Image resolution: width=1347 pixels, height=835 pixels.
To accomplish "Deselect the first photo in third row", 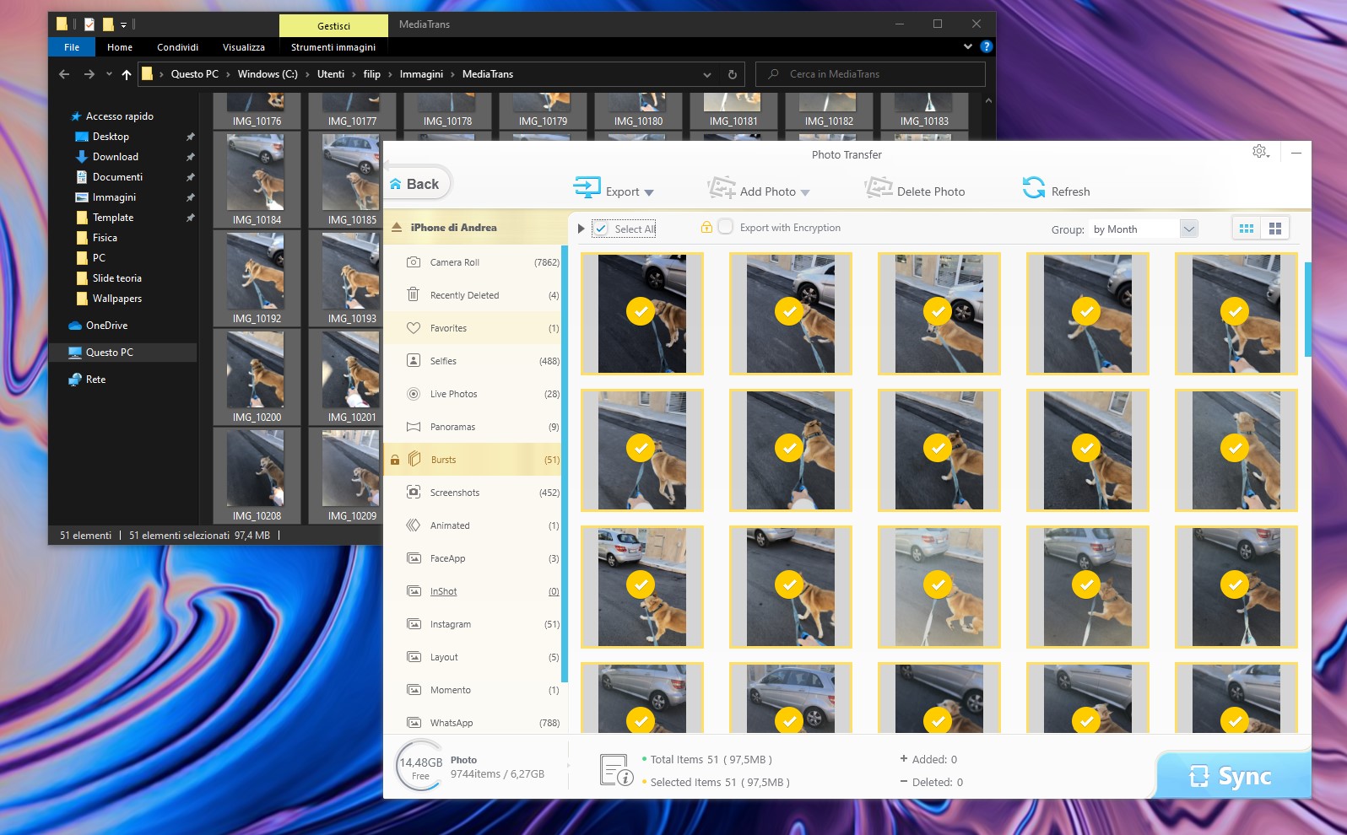I will pos(641,584).
